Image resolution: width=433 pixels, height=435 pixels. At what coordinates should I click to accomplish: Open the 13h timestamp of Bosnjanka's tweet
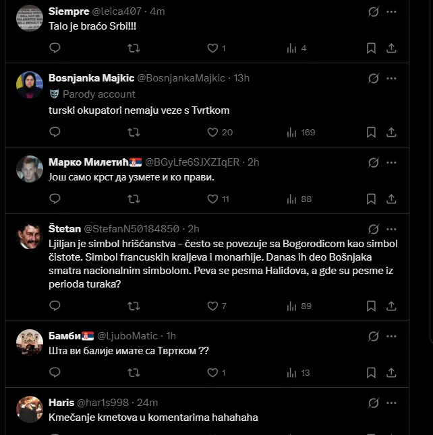pos(241,78)
